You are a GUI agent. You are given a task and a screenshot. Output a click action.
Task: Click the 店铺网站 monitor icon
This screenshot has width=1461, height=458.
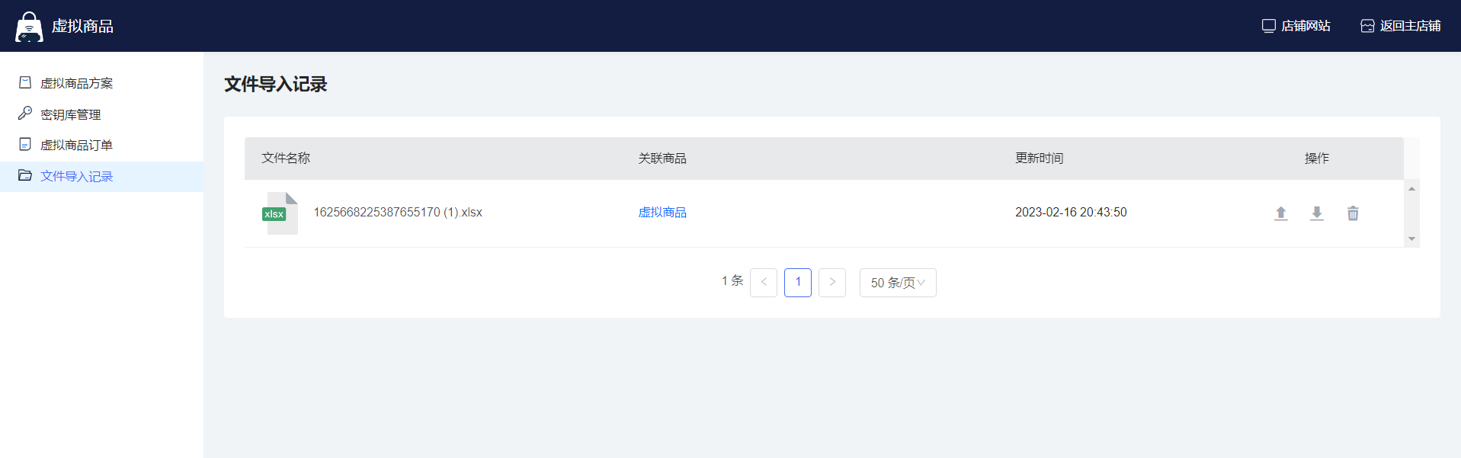pos(1268,26)
